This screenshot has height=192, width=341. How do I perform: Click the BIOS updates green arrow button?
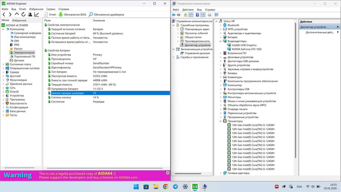(61, 15)
